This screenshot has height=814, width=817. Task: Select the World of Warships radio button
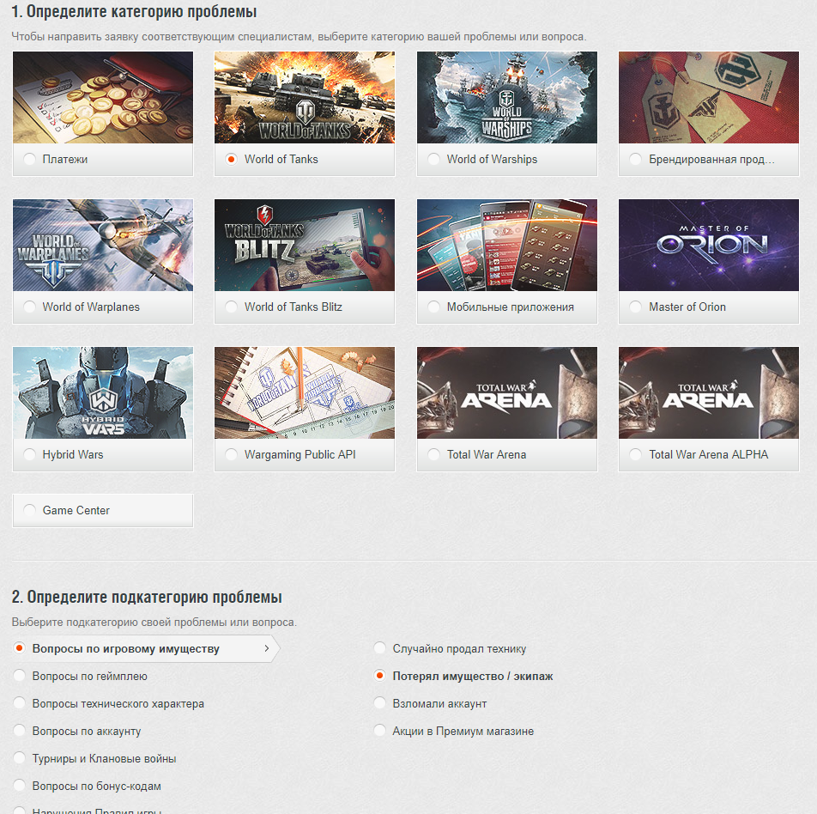click(433, 159)
